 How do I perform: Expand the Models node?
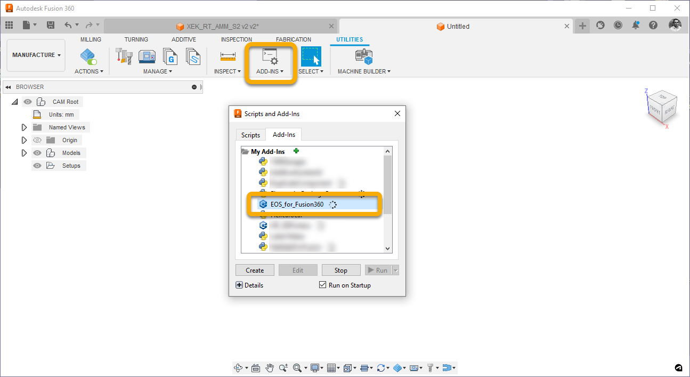coord(24,153)
